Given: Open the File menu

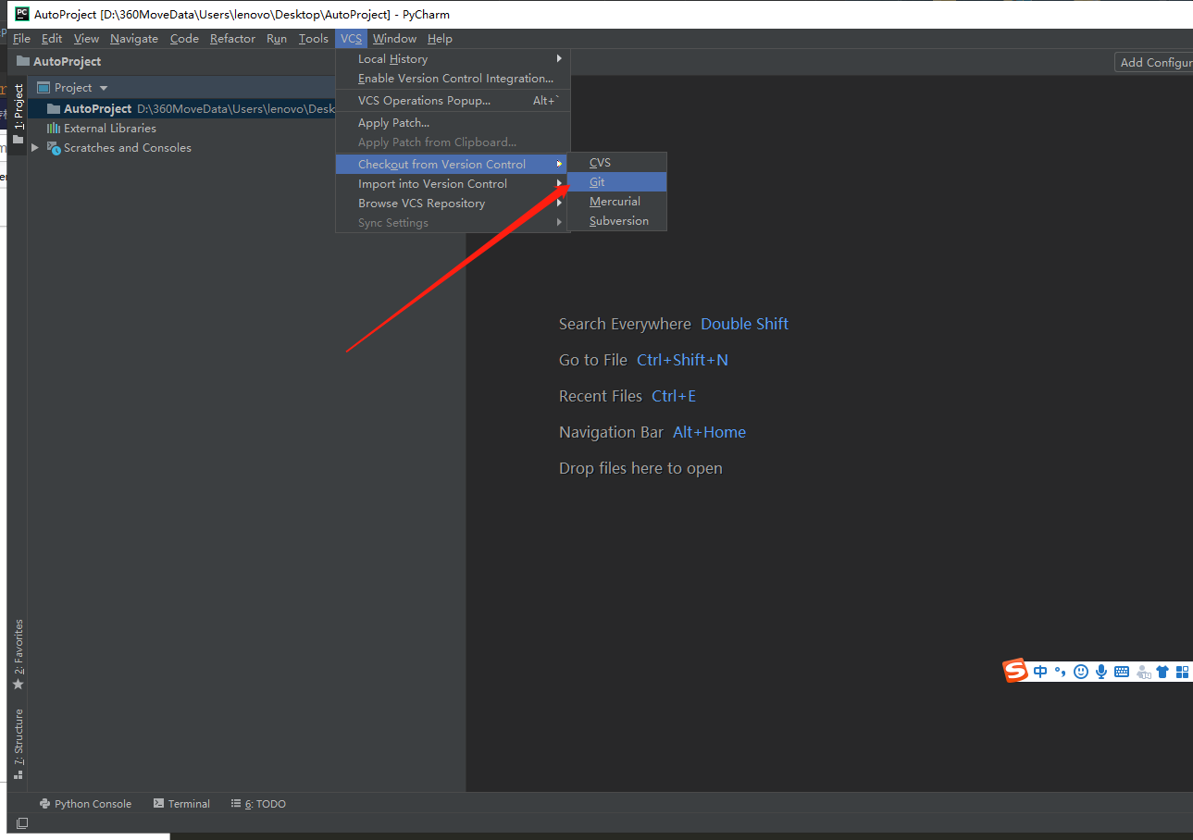Looking at the screenshot, I should click(x=21, y=38).
